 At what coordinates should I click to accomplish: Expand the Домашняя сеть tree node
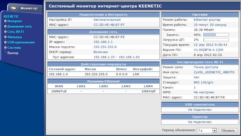[x=5, y=26]
